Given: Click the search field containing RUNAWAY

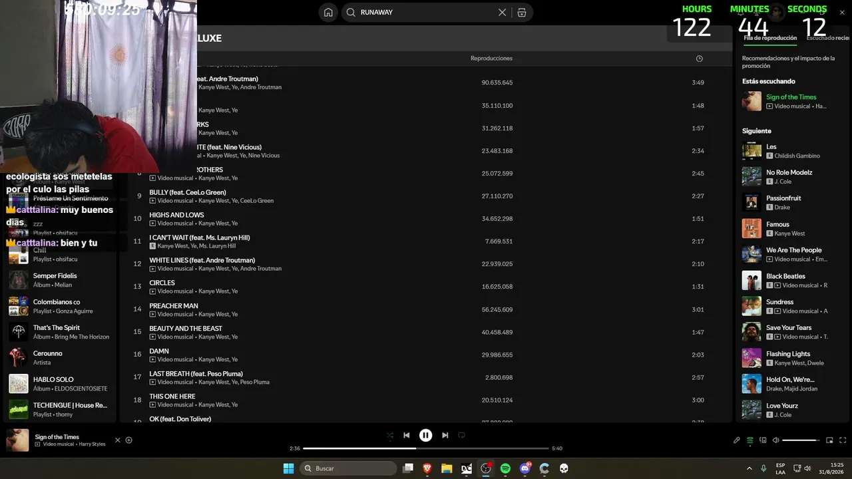Looking at the screenshot, I should (x=437, y=12).
